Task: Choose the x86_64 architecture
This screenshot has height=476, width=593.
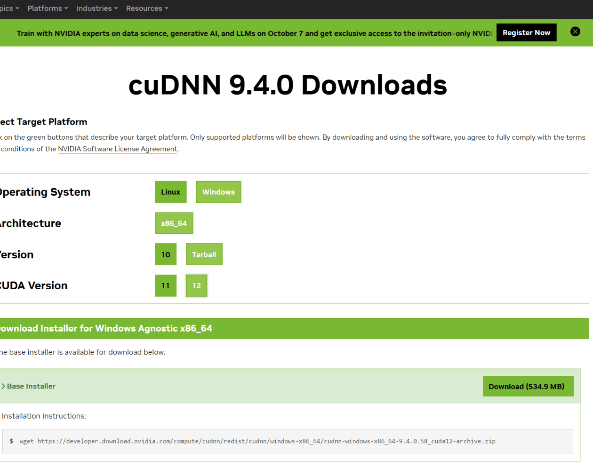Action: coord(174,223)
